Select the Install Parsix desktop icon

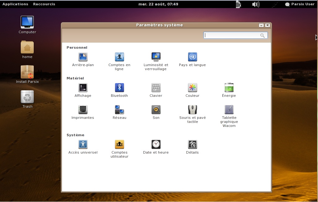coord(27,74)
